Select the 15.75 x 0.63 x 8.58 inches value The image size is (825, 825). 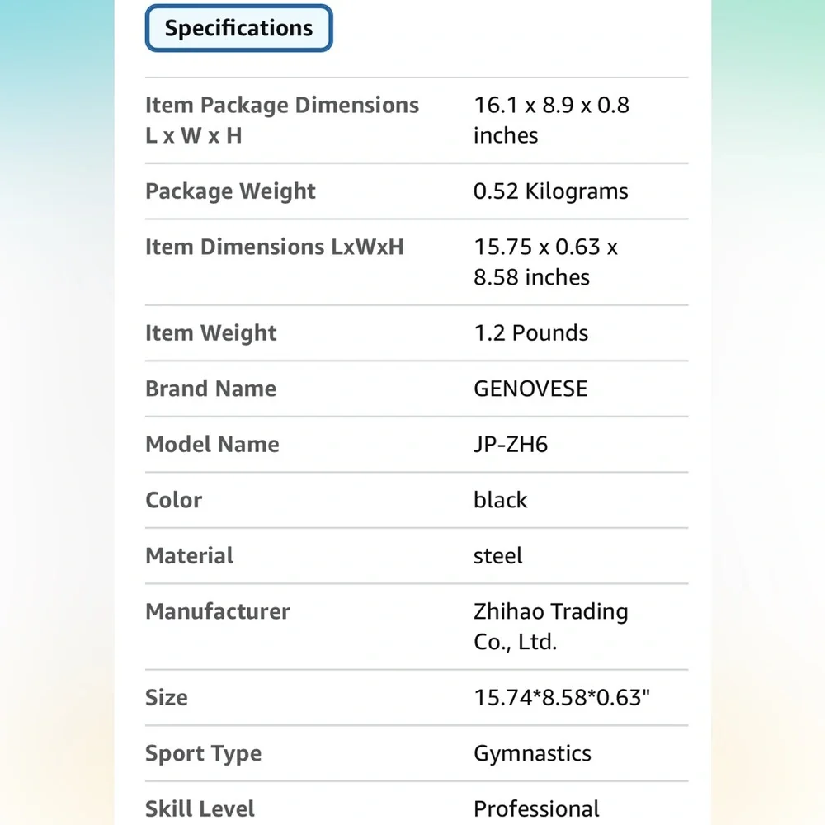click(545, 262)
